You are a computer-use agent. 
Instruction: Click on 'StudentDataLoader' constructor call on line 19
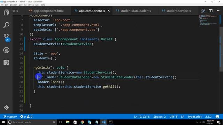[117, 77]
